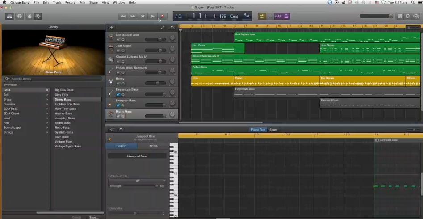
Task: Open the Mix menu
Action: (82, 2)
